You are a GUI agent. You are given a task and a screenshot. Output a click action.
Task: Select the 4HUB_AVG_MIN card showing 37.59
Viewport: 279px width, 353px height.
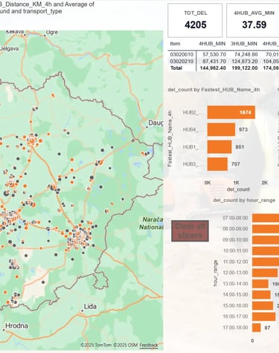253,21
